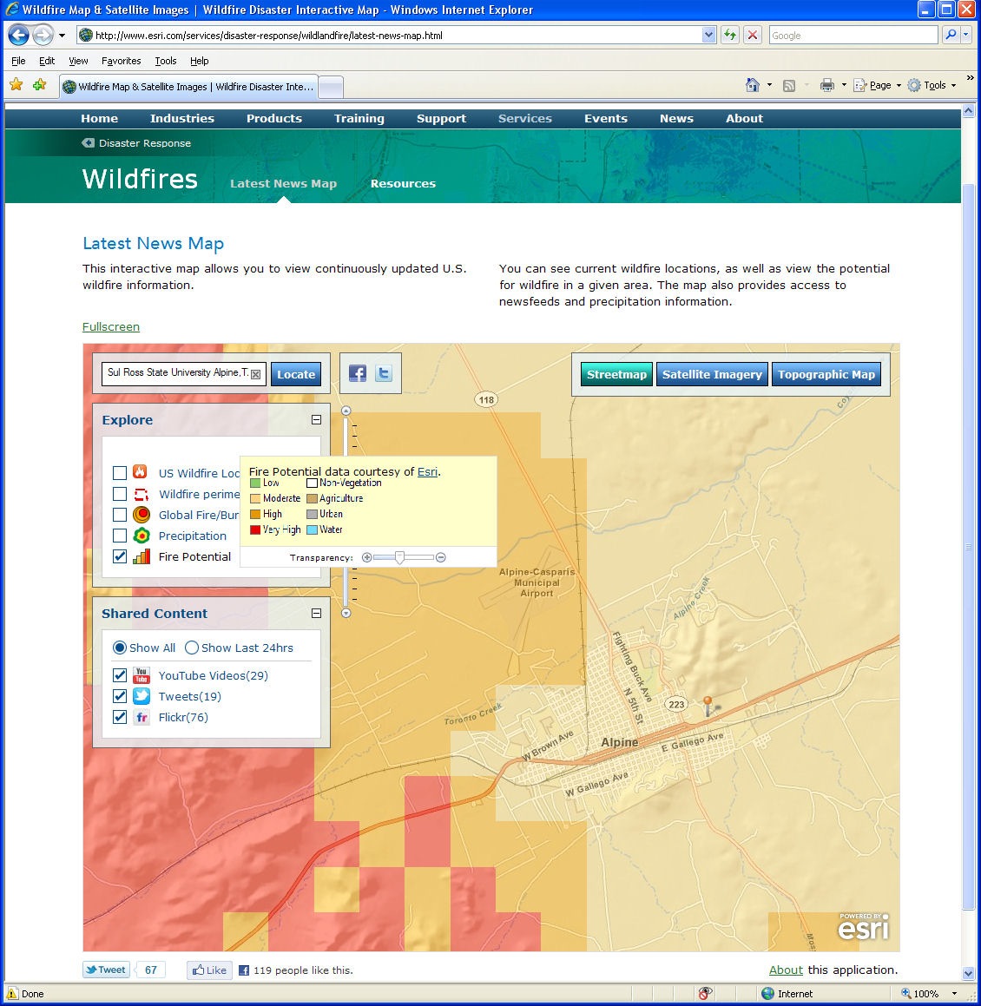Image resolution: width=981 pixels, height=1006 pixels.
Task: Click the RSS feeds icon
Action: pos(789,85)
